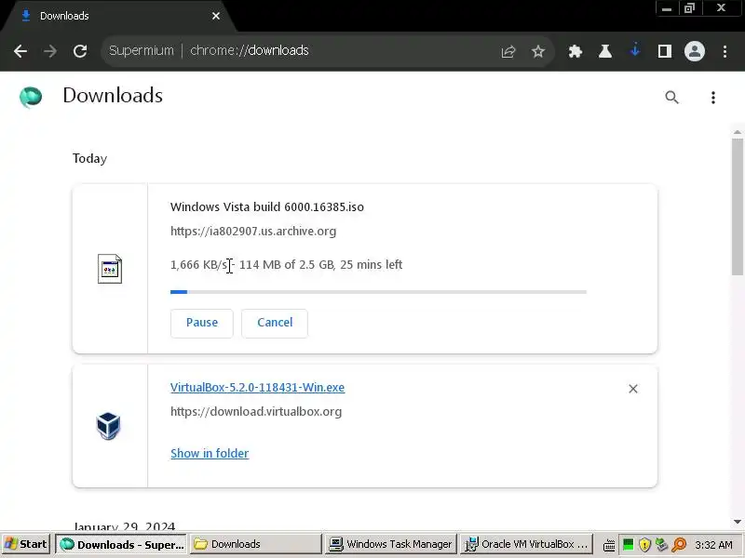Open the experiments flask icon
The width and height of the screenshot is (745, 558).
click(604, 51)
